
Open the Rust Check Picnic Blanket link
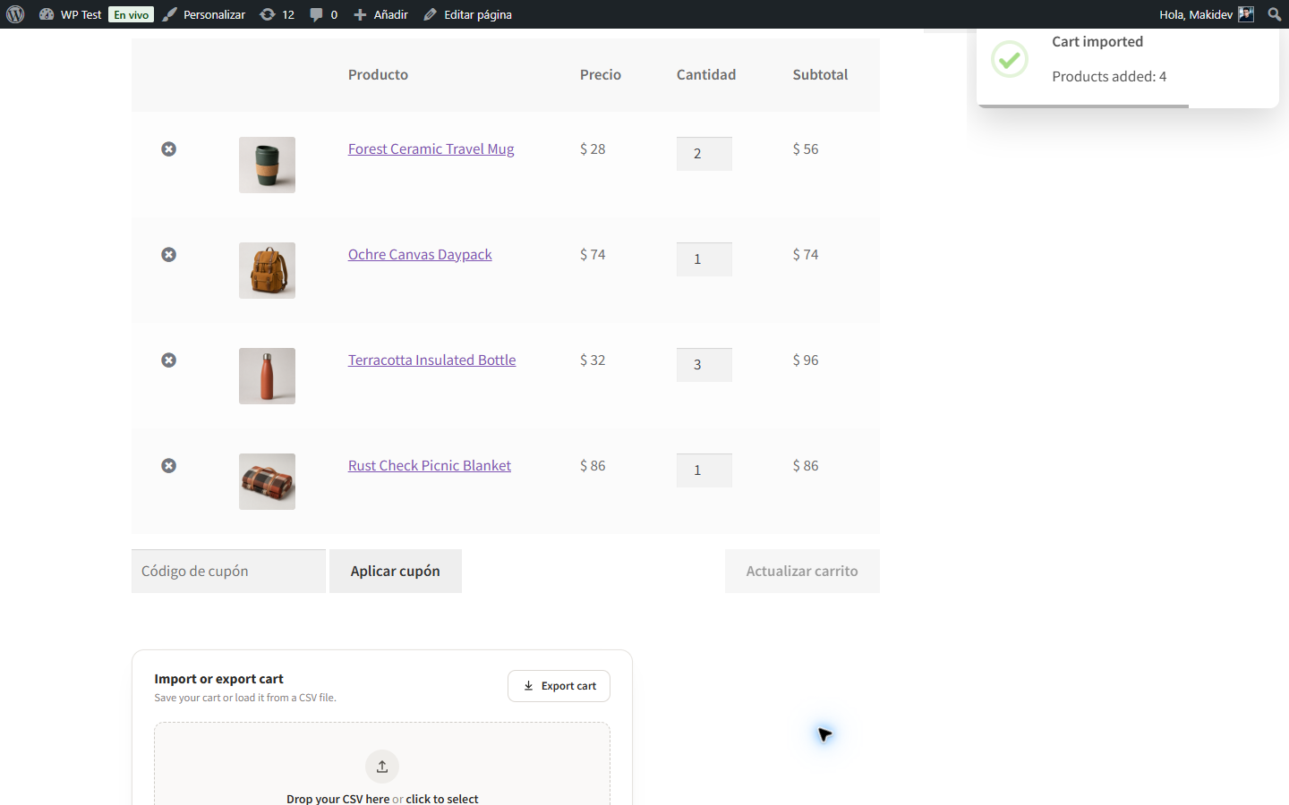tap(430, 466)
